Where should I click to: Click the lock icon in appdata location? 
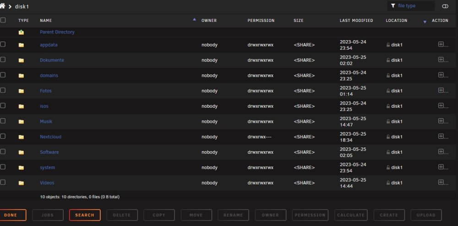pyautogui.click(x=388, y=45)
